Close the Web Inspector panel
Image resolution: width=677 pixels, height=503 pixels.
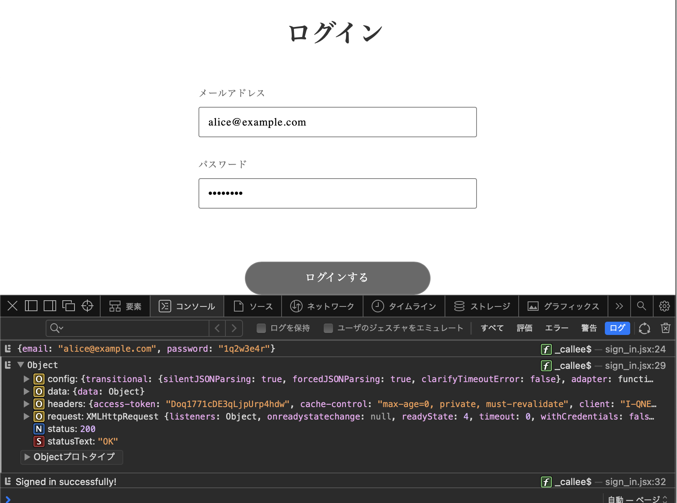12,306
